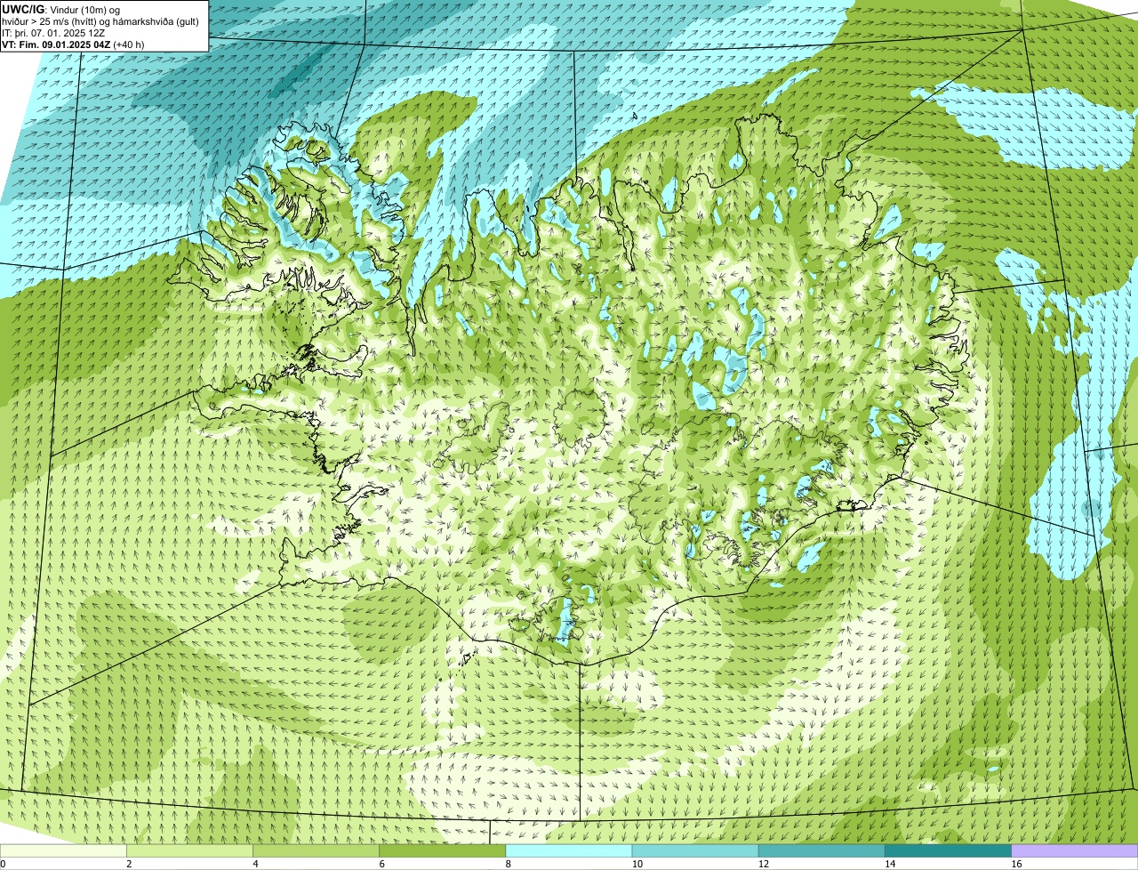Click the scale label "10"

tap(637, 864)
